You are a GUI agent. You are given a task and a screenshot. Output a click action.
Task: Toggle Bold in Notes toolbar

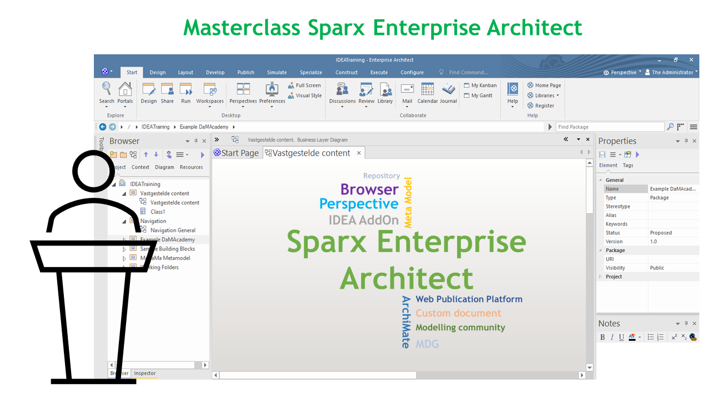[x=603, y=337]
